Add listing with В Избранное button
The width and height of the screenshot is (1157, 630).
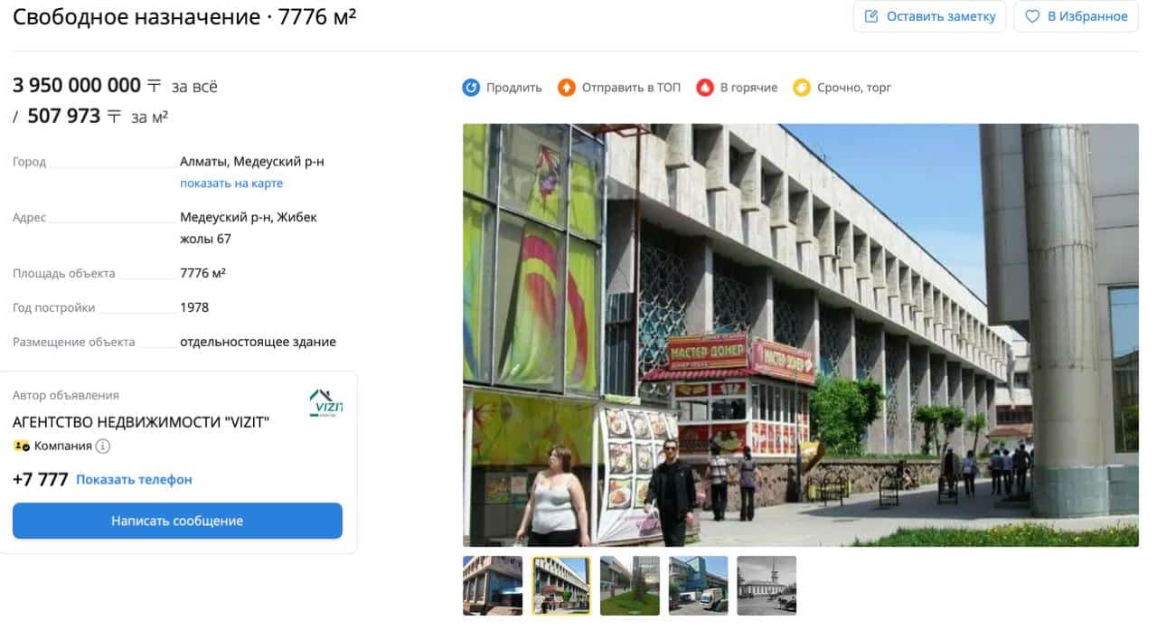click(1077, 16)
